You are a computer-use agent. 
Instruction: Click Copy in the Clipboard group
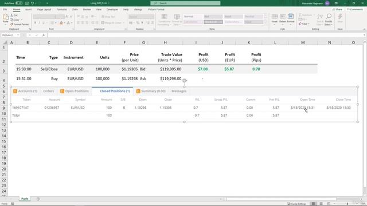click(x=15, y=20)
